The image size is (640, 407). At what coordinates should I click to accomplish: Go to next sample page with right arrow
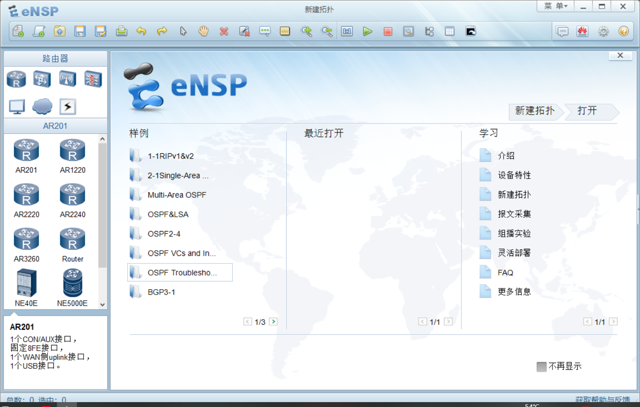[x=274, y=321]
